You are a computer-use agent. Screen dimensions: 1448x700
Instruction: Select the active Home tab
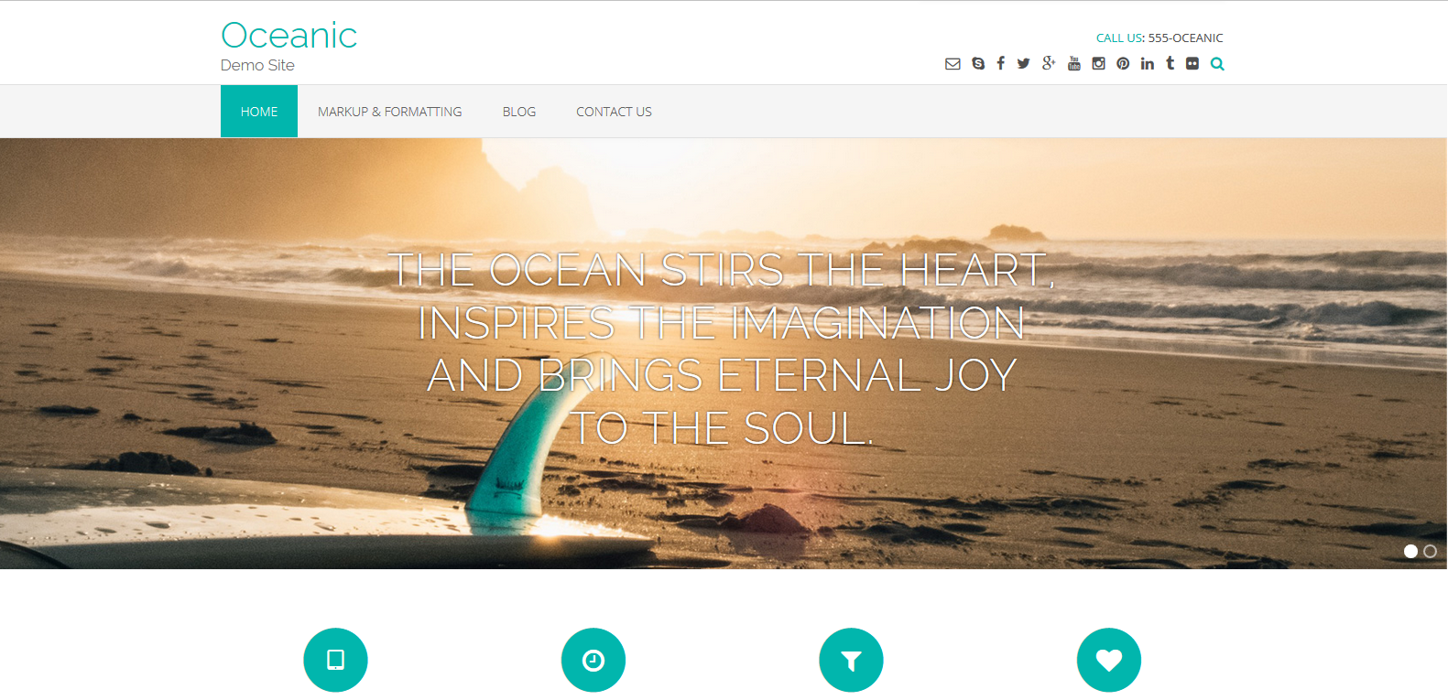tap(259, 112)
